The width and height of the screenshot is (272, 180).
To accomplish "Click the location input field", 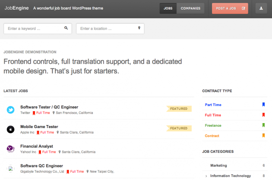I will tap(110, 29).
